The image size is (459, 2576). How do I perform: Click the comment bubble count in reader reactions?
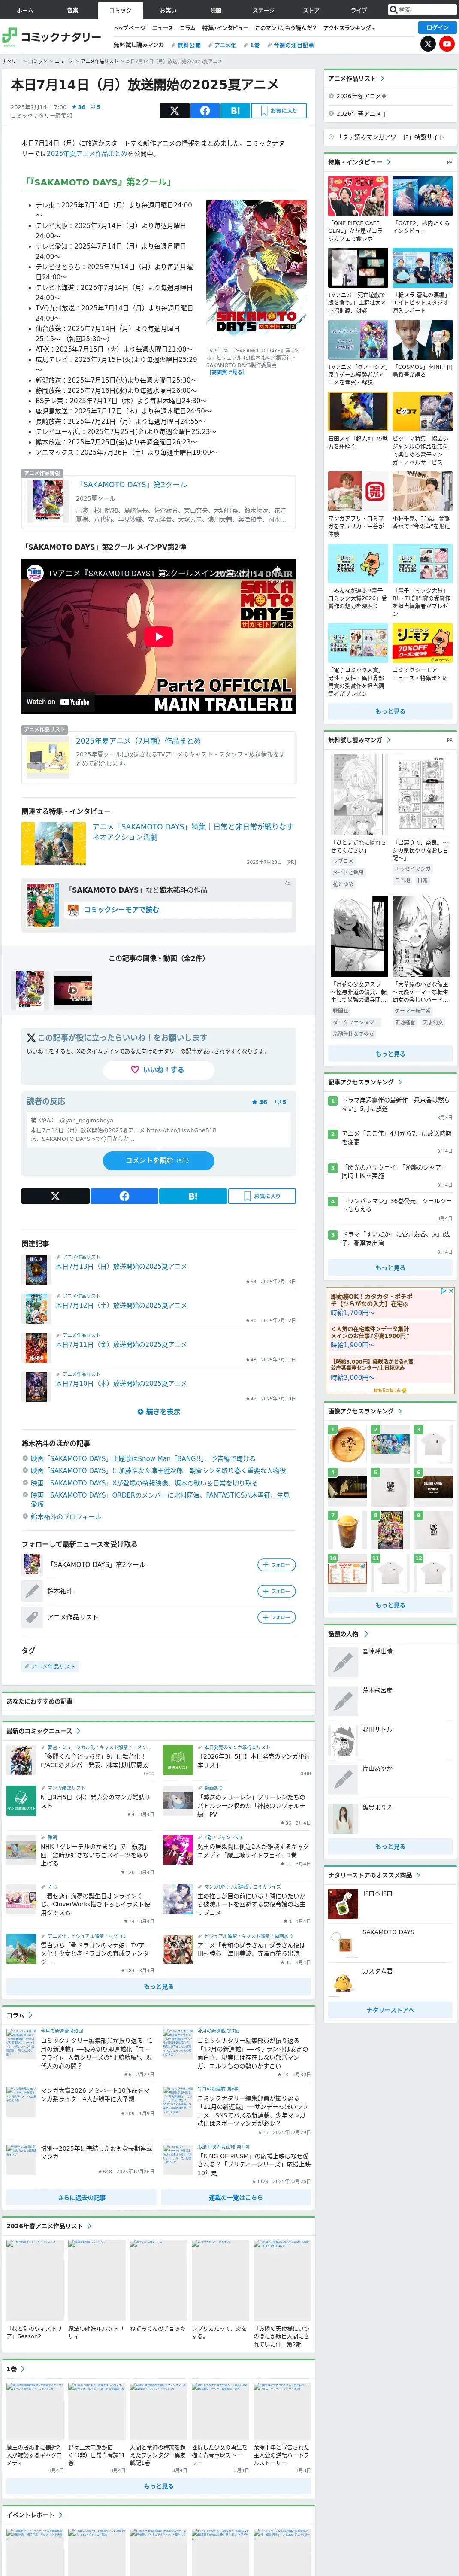click(x=281, y=1102)
